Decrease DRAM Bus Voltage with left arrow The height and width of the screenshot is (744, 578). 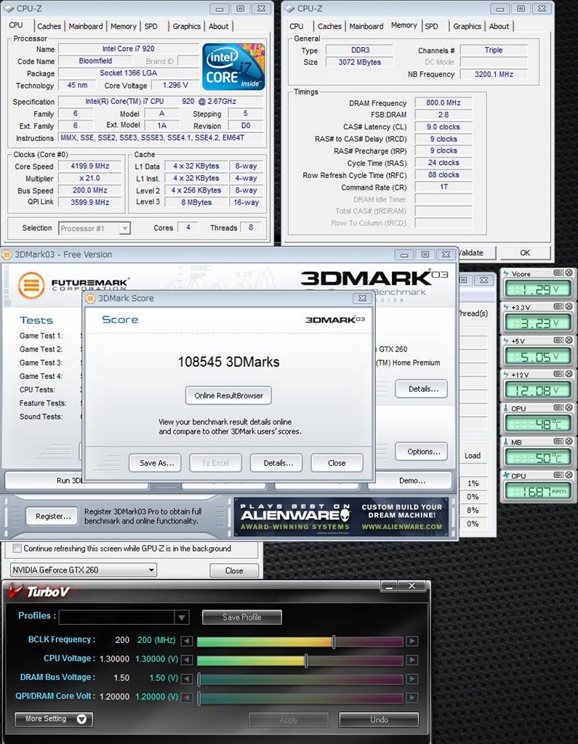point(187,679)
